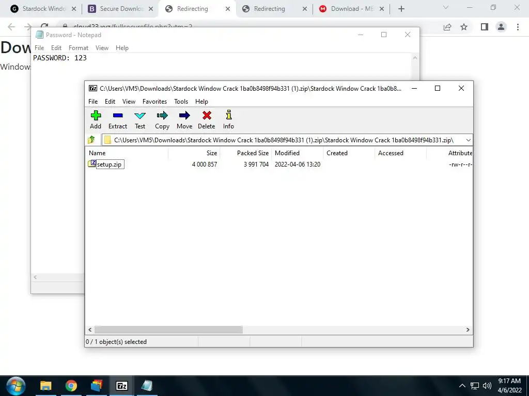Click the 7-Zip scrollbar left arrow
This screenshot has width=529, height=396.
tap(90, 329)
